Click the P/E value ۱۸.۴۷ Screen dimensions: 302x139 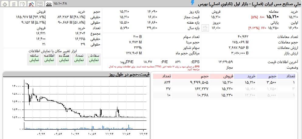point(148,62)
